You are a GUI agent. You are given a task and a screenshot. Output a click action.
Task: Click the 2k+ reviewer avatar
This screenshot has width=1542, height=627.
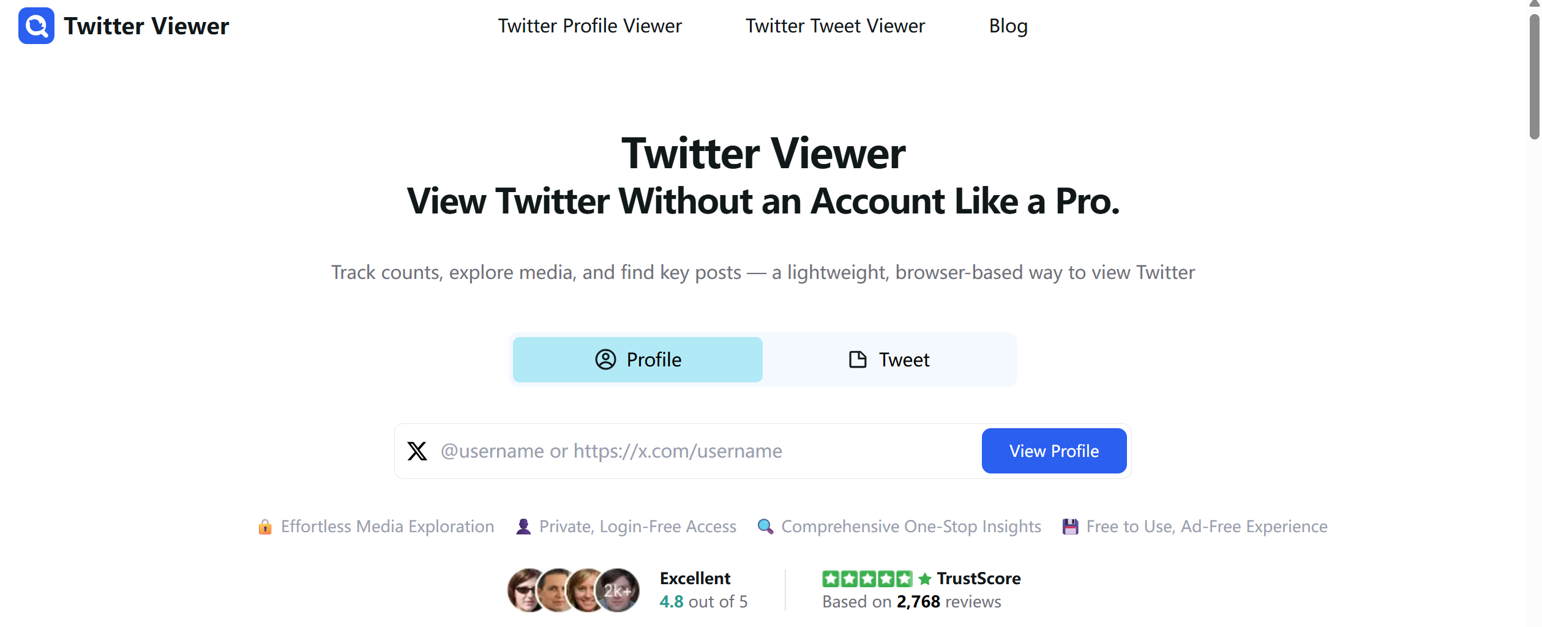tap(617, 590)
